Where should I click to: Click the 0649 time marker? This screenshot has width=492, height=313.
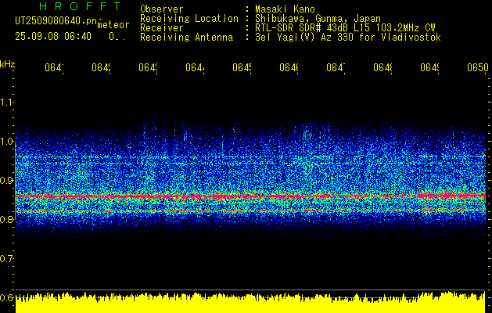[x=430, y=67]
